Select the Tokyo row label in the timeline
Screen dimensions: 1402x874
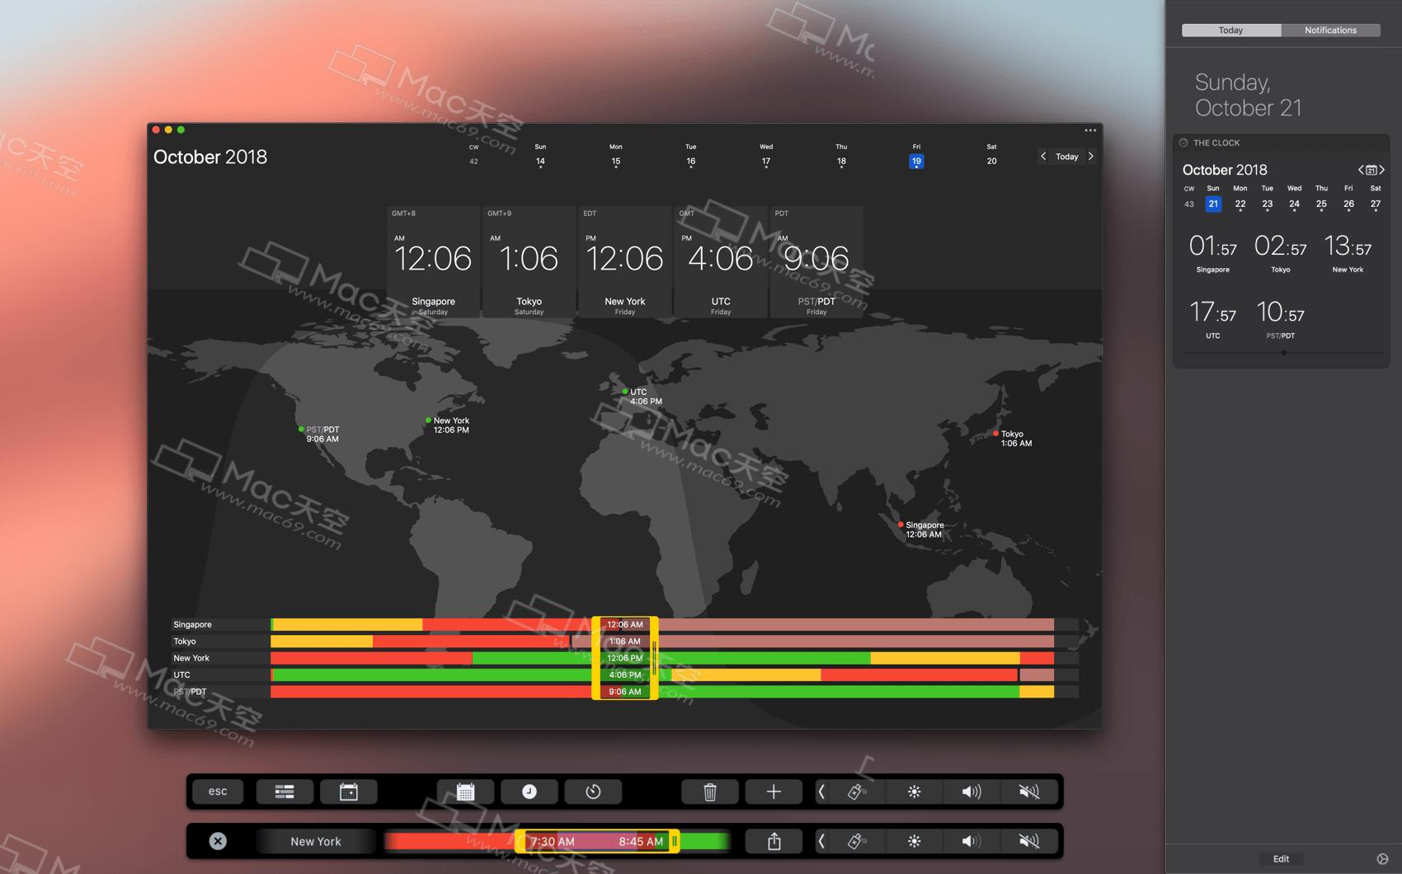tap(185, 641)
